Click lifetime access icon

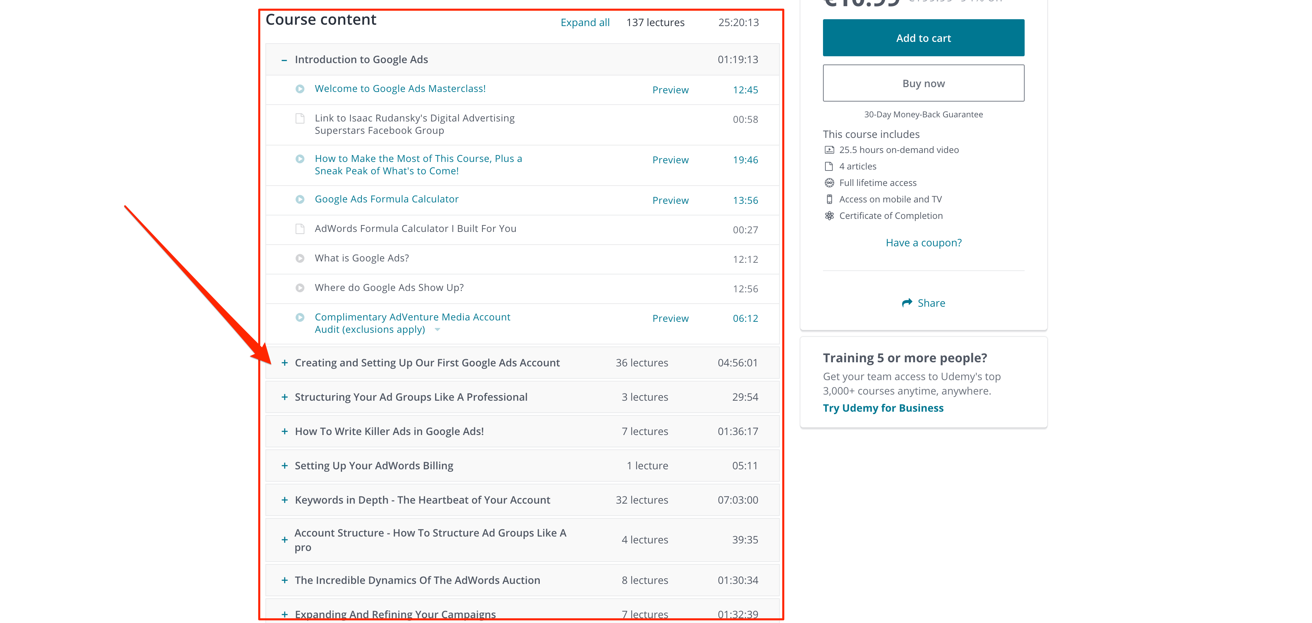pyautogui.click(x=829, y=183)
